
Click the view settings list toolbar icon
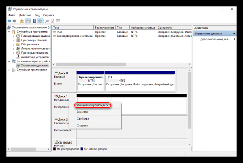point(58,21)
